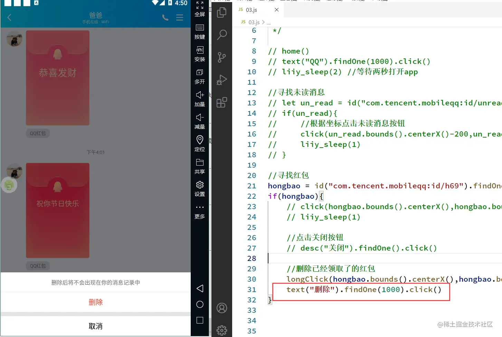502x337 pixels.
Task: Open emulator 设置 gear icon
Action: point(200,189)
